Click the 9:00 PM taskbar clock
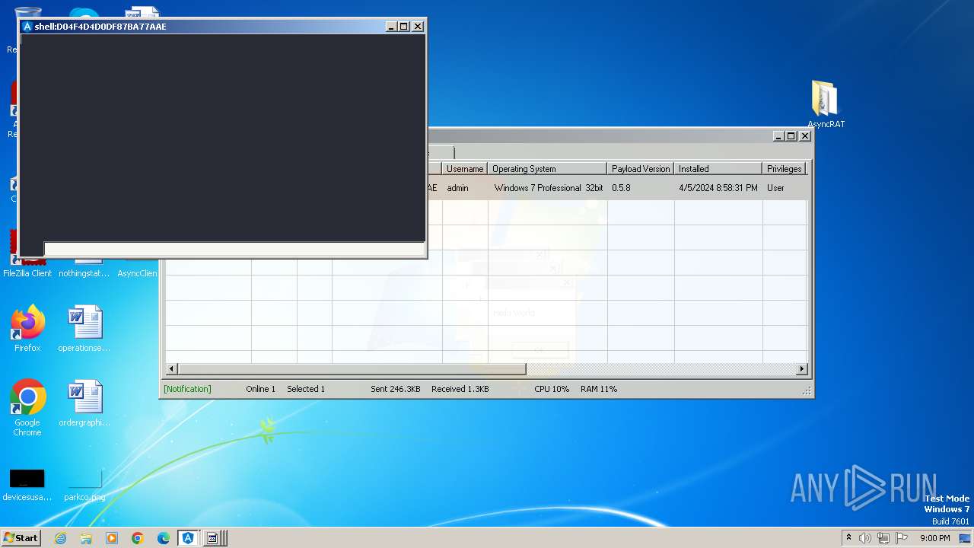Image resolution: width=974 pixels, height=548 pixels. coord(934,538)
